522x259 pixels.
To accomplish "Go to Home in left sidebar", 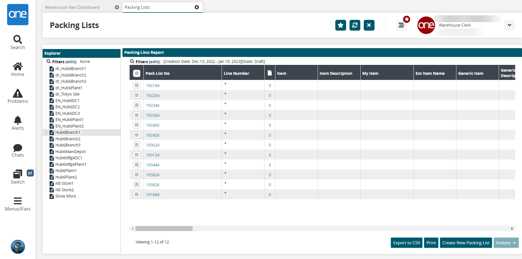I will [18, 67].
